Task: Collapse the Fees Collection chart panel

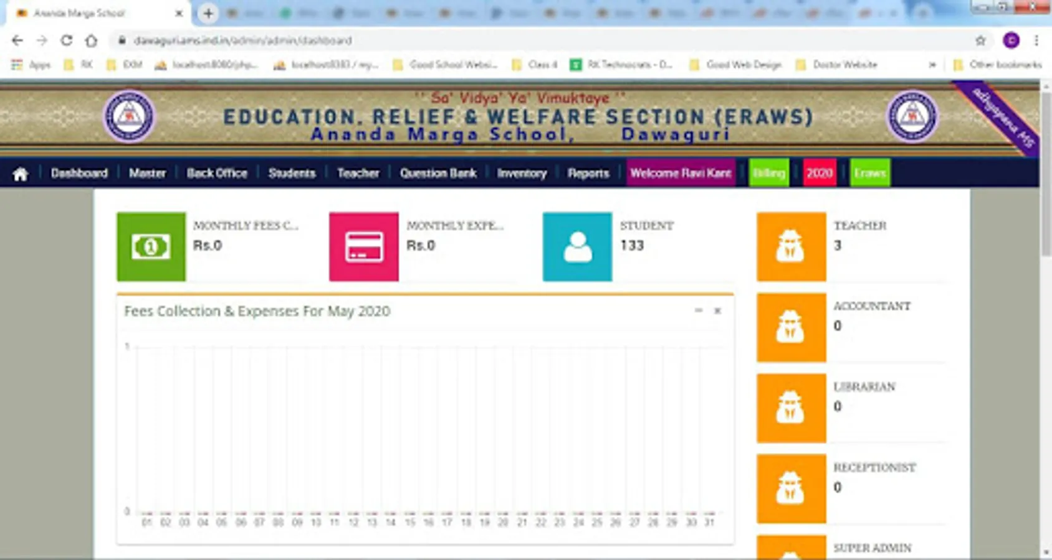Action: (x=699, y=310)
